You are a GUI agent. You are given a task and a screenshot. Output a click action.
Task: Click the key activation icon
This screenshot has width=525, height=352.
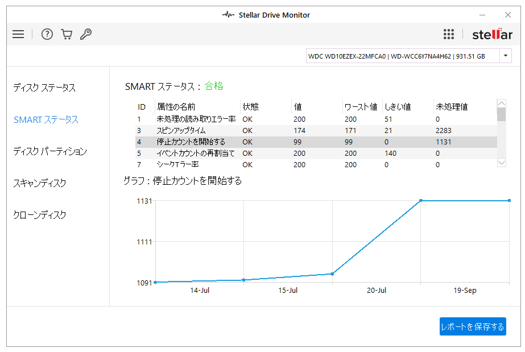(86, 34)
